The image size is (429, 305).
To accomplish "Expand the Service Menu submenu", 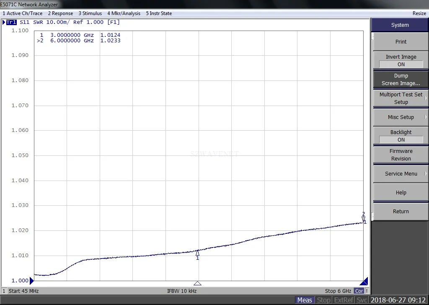I will (401, 174).
